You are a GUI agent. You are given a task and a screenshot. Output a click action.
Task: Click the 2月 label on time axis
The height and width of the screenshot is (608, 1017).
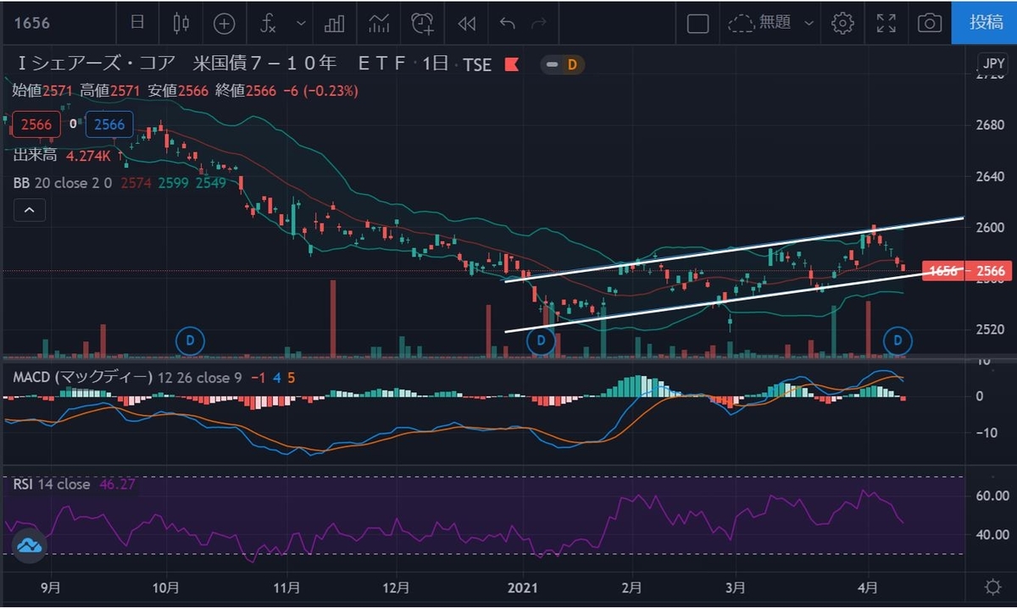point(631,587)
